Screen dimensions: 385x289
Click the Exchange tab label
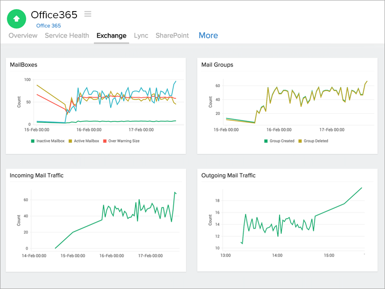111,35
